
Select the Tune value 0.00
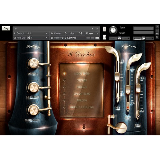click(x=122, y=33)
